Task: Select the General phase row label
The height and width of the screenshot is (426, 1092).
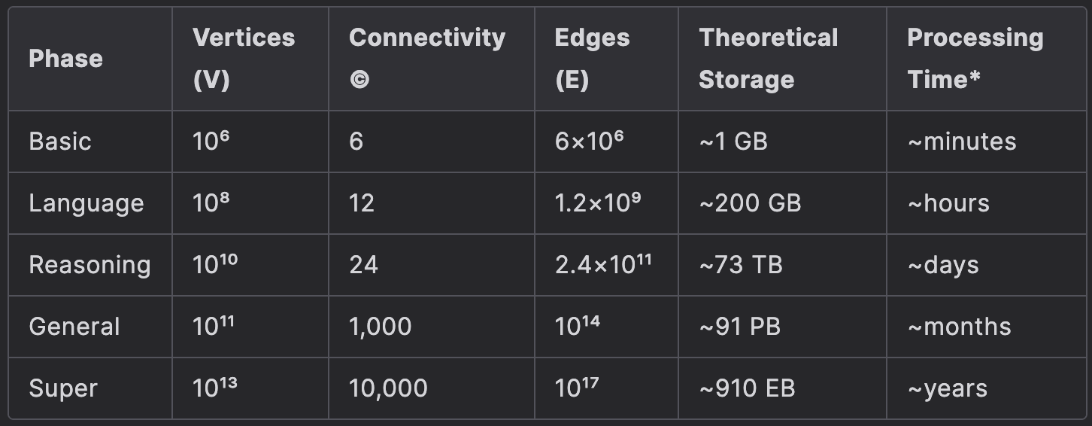Action: coord(74,327)
